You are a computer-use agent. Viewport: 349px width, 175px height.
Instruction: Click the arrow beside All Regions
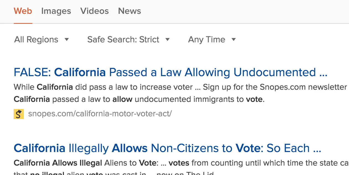66,40
